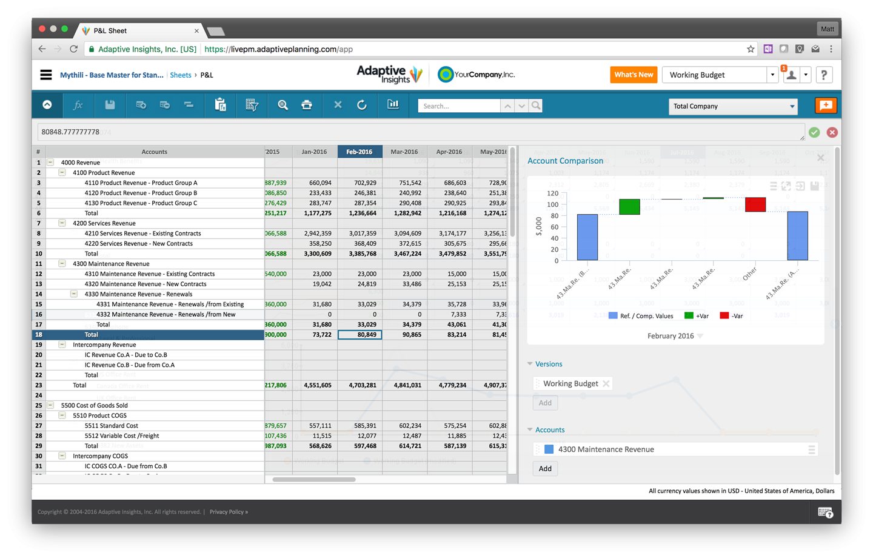Open the Working Budget version dropdown
Image resolution: width=873 pixels, height=558 pixels.
[x=772, y=75]
